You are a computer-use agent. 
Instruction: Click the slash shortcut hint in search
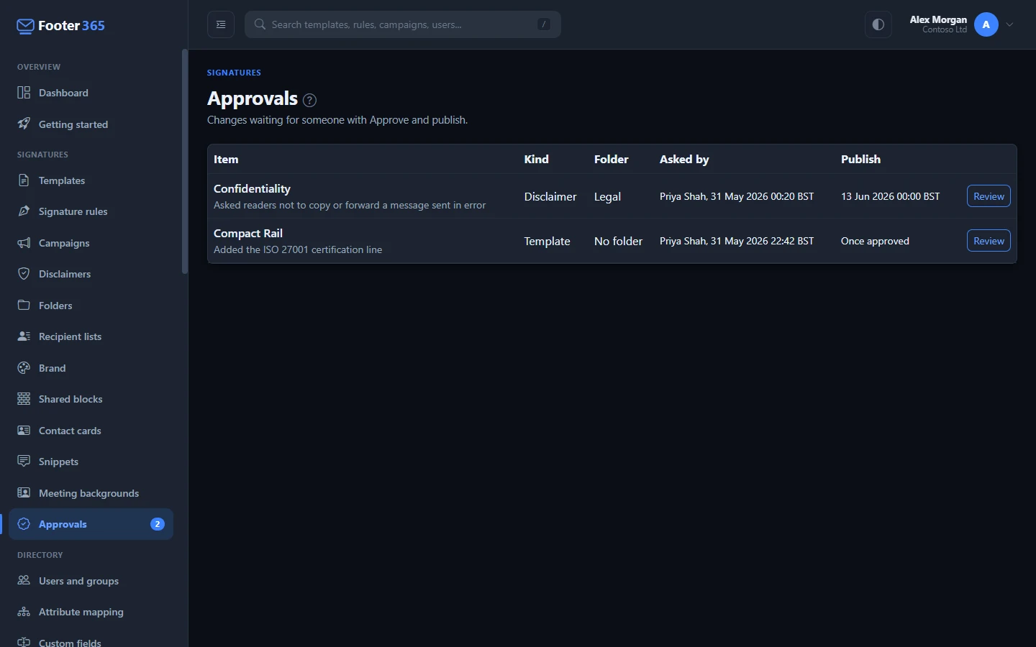pyautogui.click(x=544, y=24)
